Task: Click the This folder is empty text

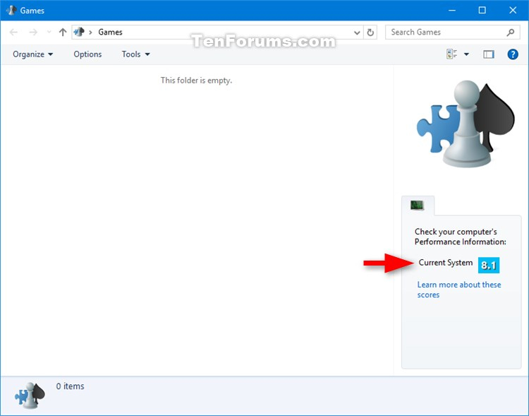Action: 196,81
